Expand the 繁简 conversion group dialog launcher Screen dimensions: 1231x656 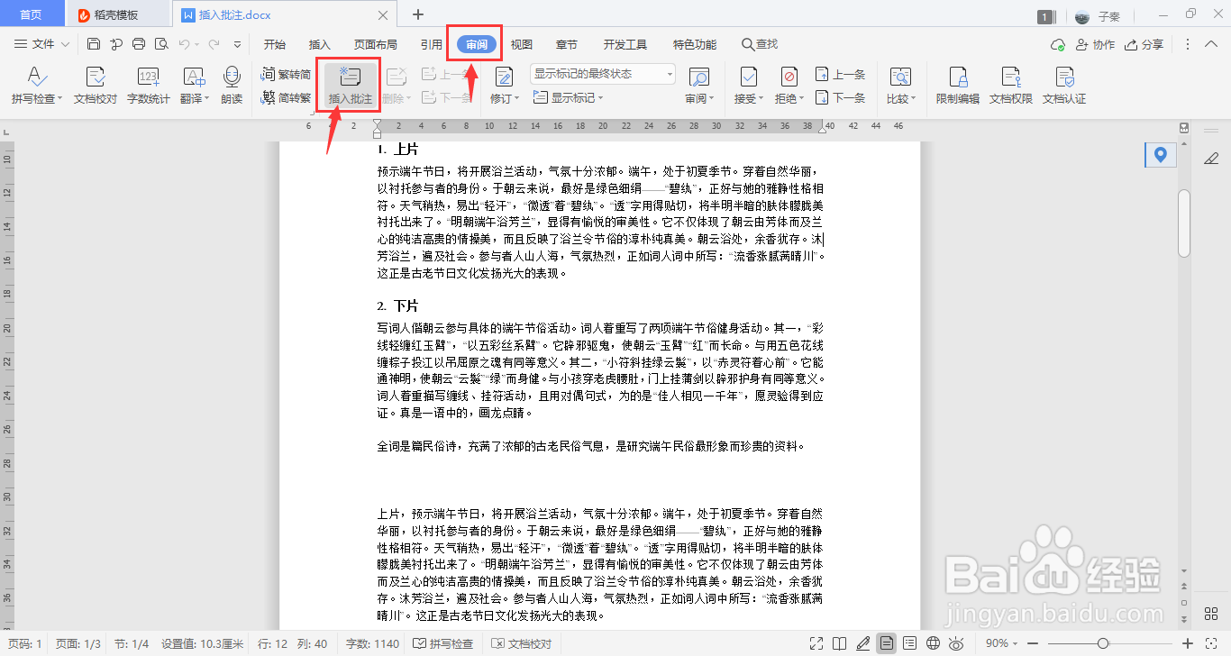pos(313,112)
